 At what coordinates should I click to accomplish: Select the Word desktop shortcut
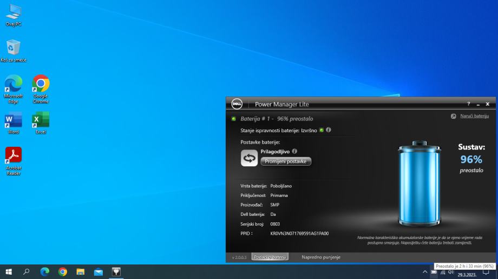(13, 123)
